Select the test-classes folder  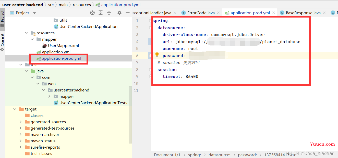[41, 154]
